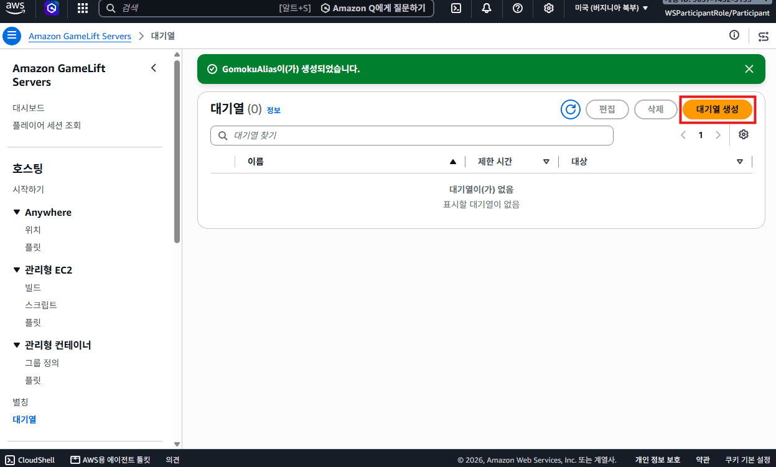Open Amazon Q에게 질문하기

(x=373, y=8)
